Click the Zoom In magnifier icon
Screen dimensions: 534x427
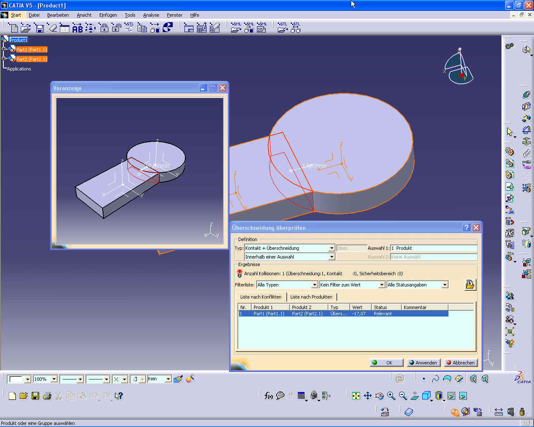pyautogui.click(x=391, y=396)
